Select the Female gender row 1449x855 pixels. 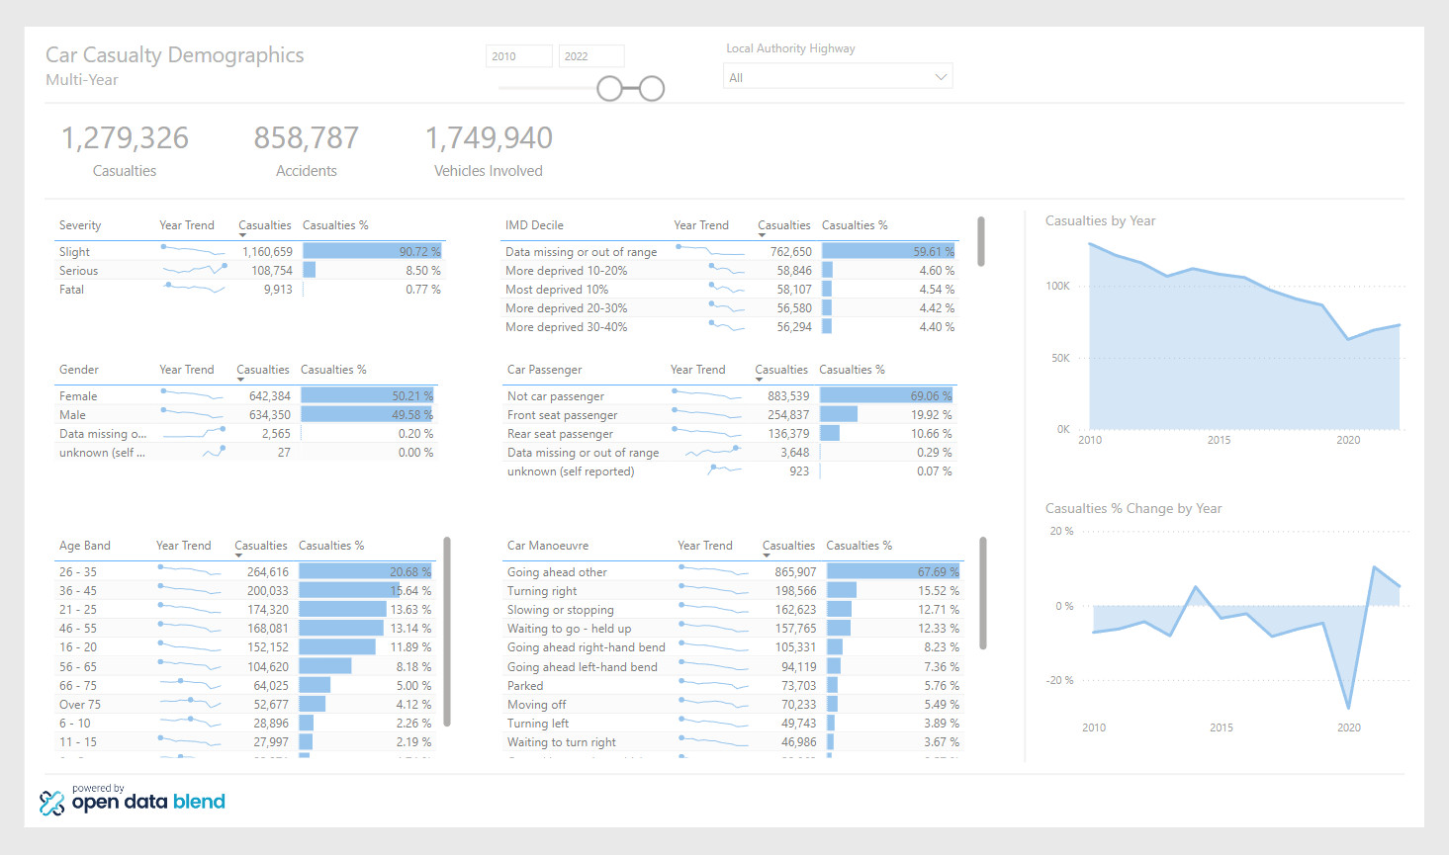pyautogui.click(x=246, y=396)
